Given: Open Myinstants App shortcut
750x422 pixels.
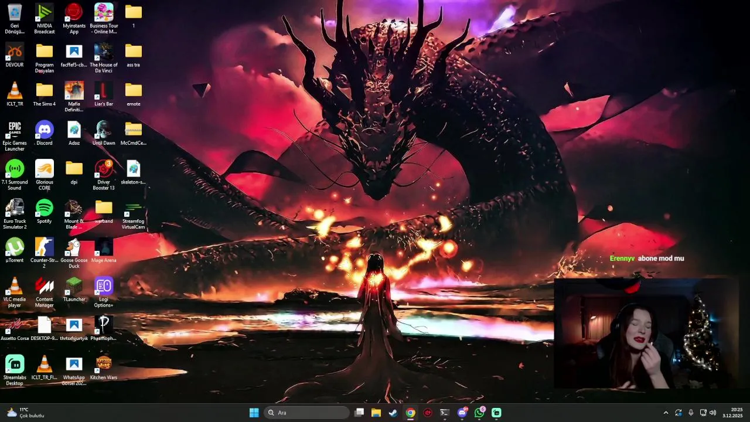Looking at the screenshot, I should coord(74,18).
